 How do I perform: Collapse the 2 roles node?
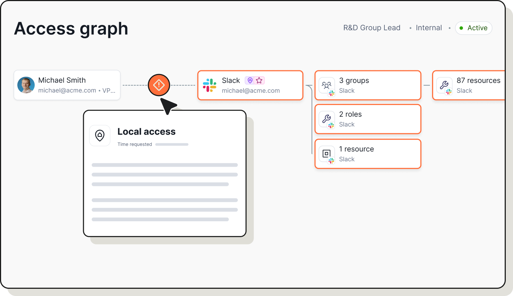368,119
